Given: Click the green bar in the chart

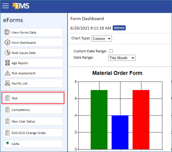Looking at the screenshot, I should coord(99,120).
